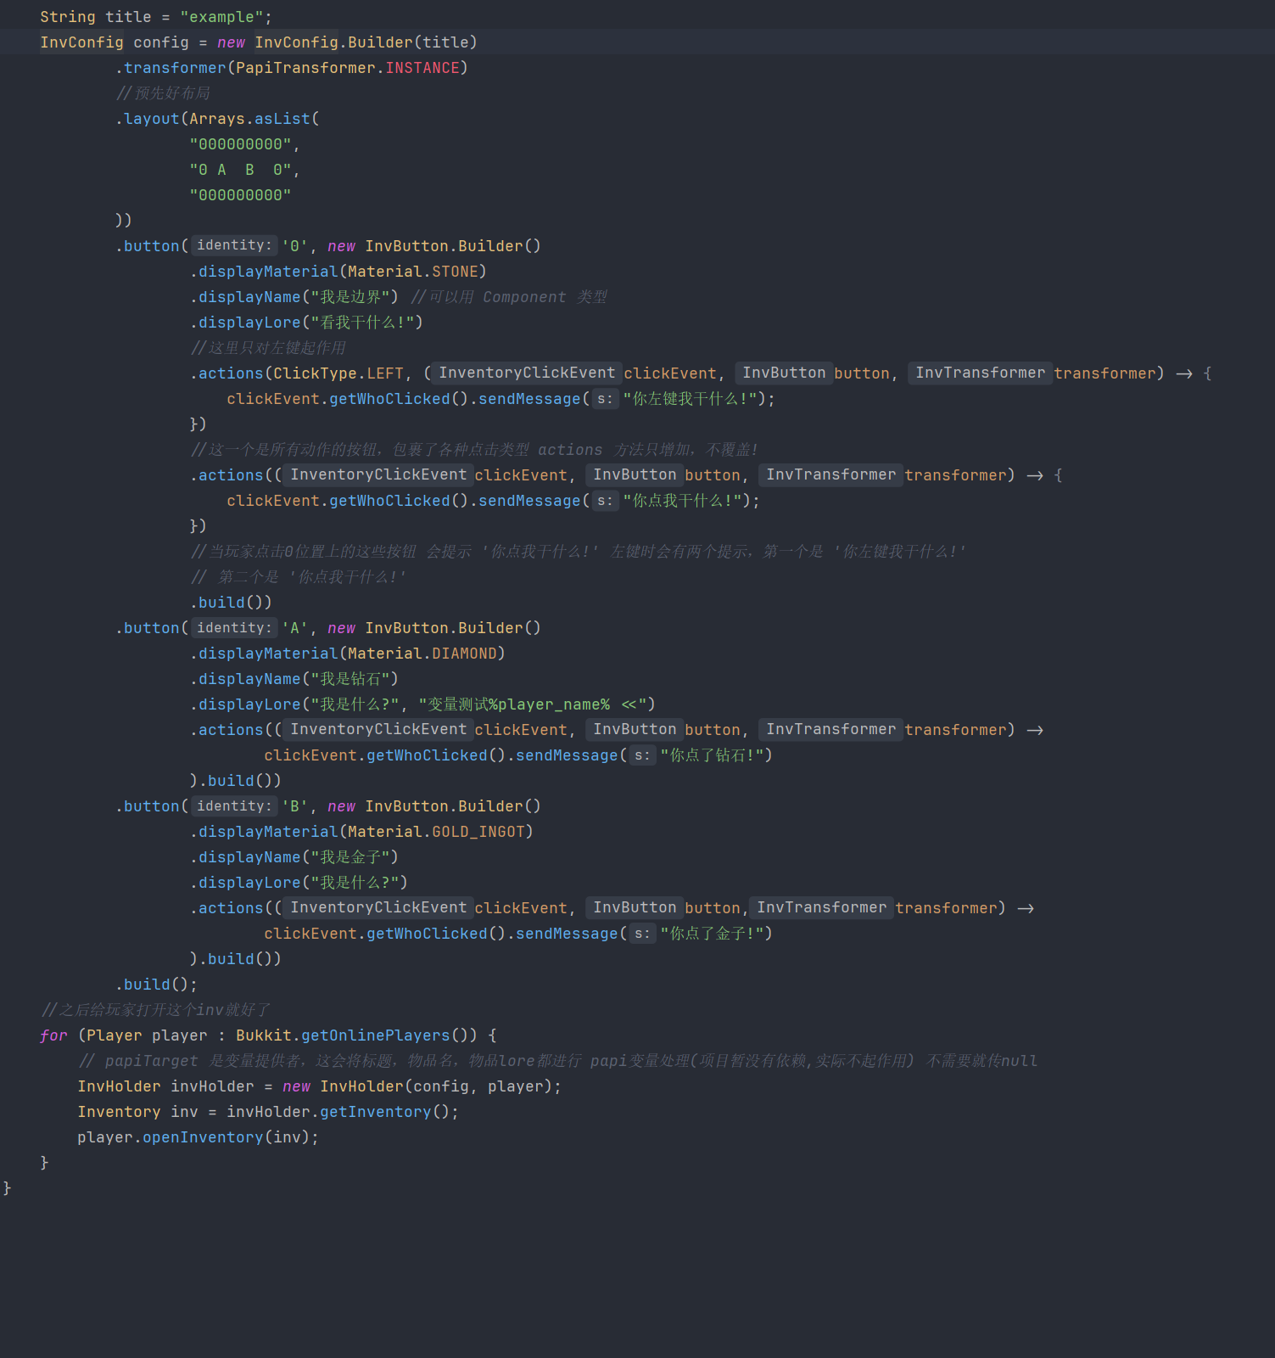This screenshot has height=1358, width=1275.
Task: Click the Material.GOLD_INGOT constant
Action: [x=480, y=832]
